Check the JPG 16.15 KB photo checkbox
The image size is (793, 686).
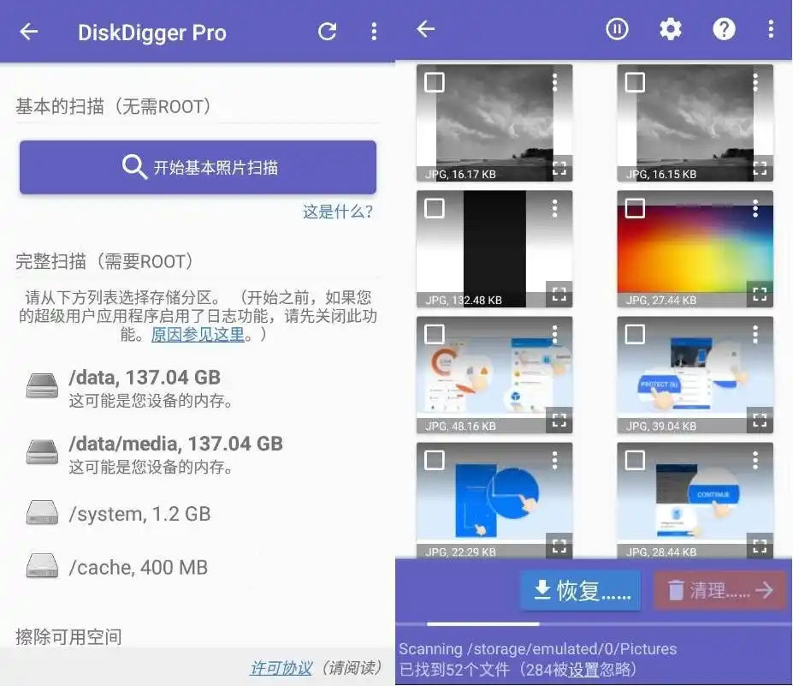635,82
